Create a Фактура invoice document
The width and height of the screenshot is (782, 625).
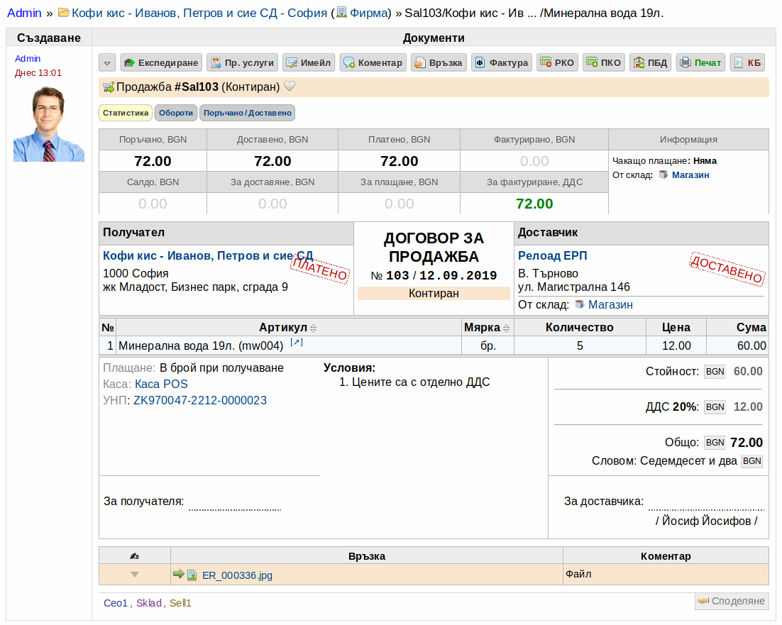pyautogui.click(x=502, y=63)
